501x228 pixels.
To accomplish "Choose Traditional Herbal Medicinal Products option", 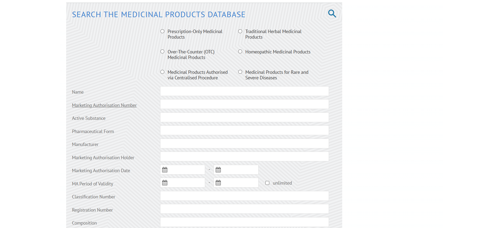I will (x=240, y=31).
